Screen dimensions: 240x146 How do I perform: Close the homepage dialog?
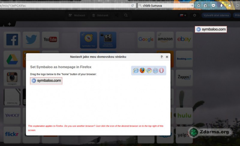pyautogui.click(x=167, y=57)
